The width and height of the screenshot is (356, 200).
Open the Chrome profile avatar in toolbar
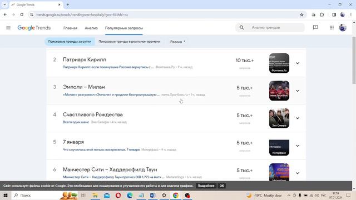point(343,15)
